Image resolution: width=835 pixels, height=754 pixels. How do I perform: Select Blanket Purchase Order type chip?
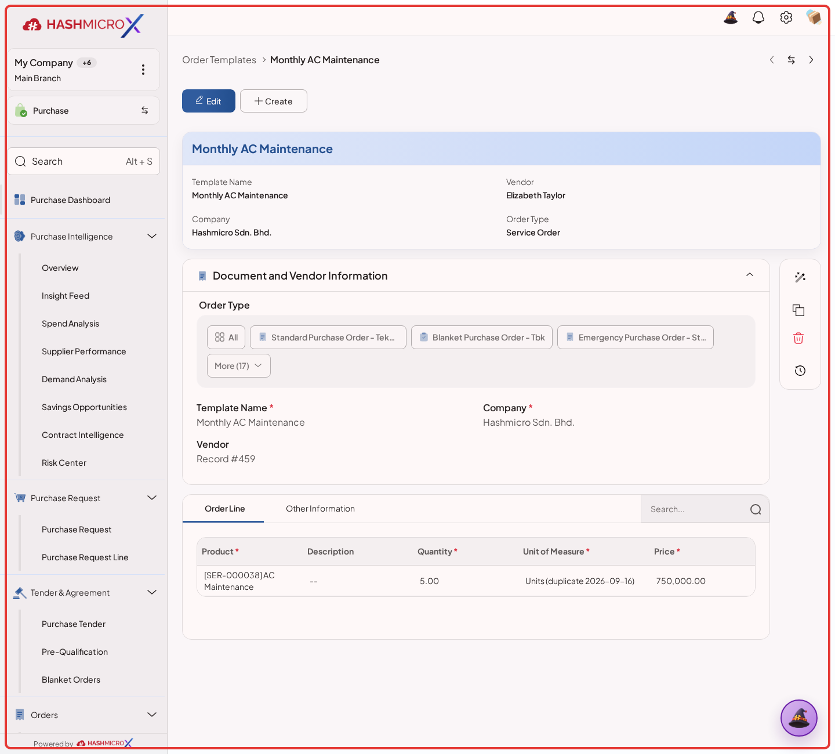click(482, 338)
